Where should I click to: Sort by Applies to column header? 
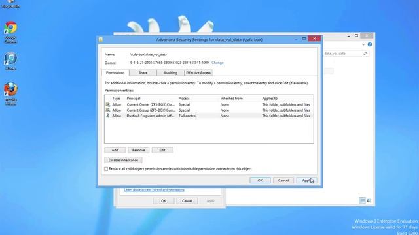270,99
